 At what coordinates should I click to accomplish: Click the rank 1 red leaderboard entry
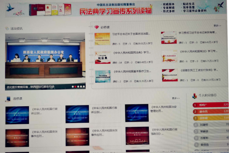[x=210, y=105]
